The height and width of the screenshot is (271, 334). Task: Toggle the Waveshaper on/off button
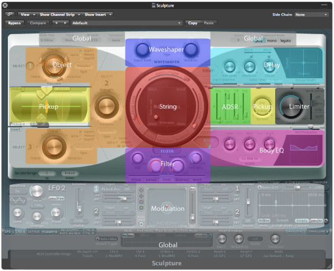[166, 62]
